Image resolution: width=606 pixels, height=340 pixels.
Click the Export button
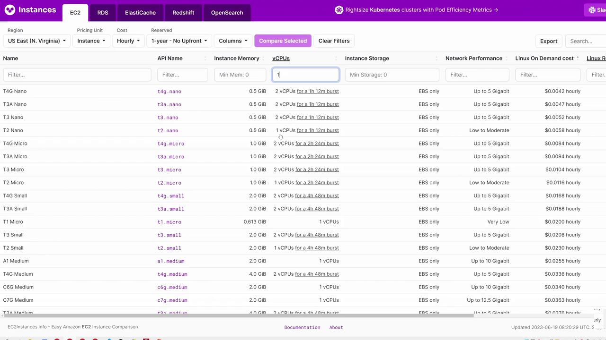(x=549, y=41)
